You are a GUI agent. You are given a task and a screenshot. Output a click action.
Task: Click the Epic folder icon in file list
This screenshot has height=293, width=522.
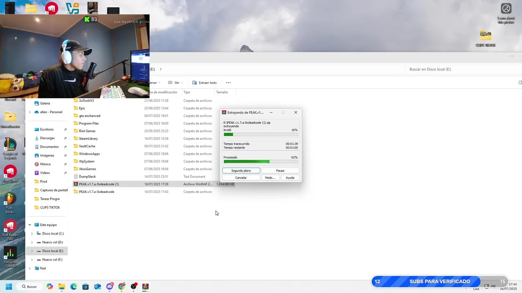click(76, 108)
